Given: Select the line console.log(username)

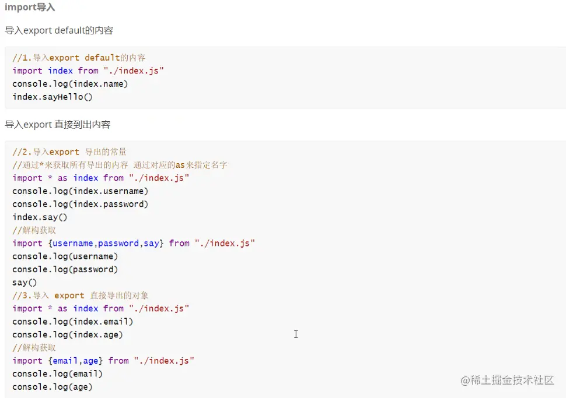Looking at the screenshot, I should 65,256.
